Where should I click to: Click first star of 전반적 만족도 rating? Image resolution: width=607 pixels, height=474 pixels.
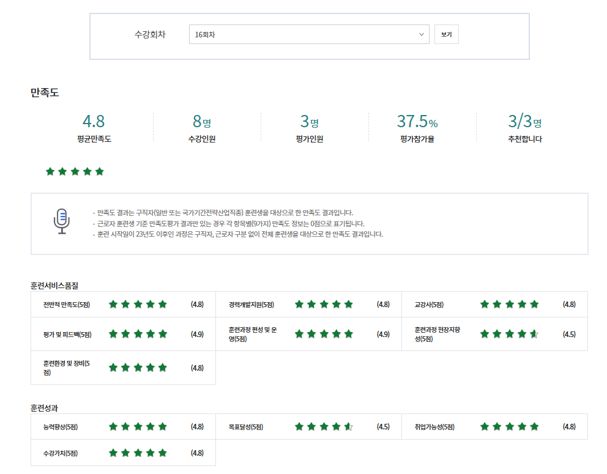tap(113, 304)
